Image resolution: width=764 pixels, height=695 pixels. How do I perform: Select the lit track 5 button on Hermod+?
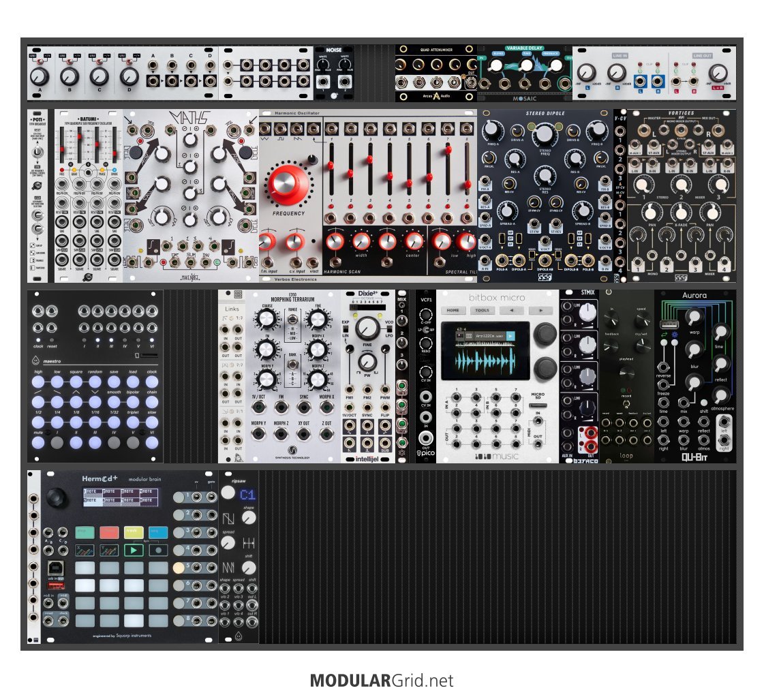tap(179, 568)
